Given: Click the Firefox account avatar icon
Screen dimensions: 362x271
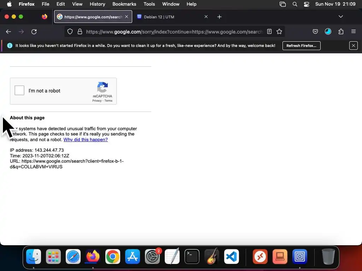Looking at the screenshot, I should (x=328, y=31).
